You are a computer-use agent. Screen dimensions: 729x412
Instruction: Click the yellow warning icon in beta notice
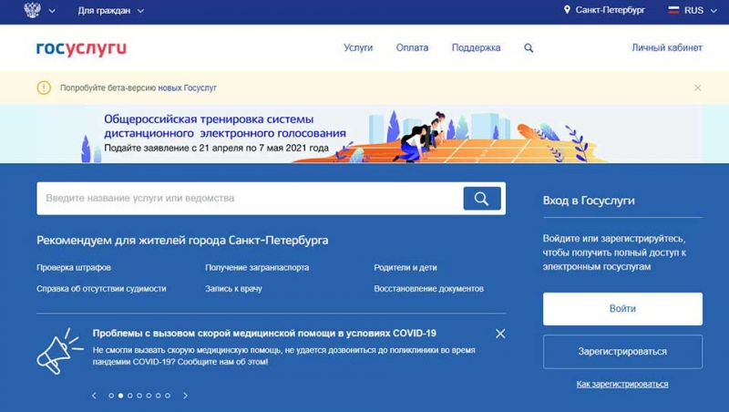[x=44, y=88]
